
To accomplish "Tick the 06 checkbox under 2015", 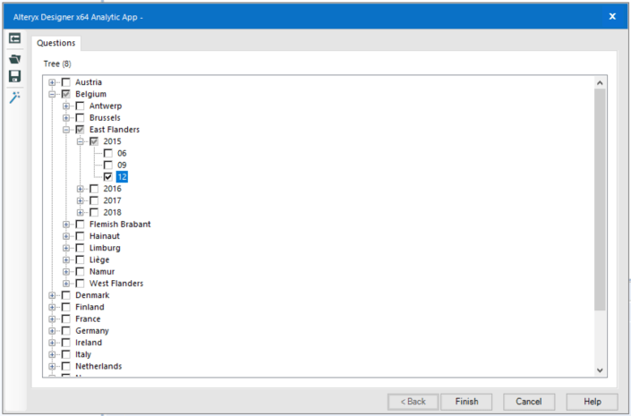I will tap(108, 153).
